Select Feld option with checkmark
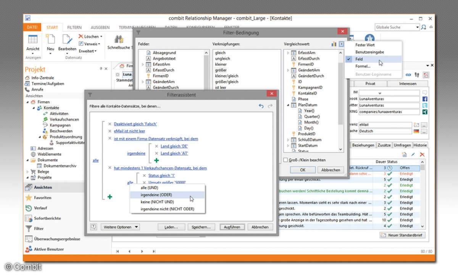The image size is (458, 275). pos(373,59)
